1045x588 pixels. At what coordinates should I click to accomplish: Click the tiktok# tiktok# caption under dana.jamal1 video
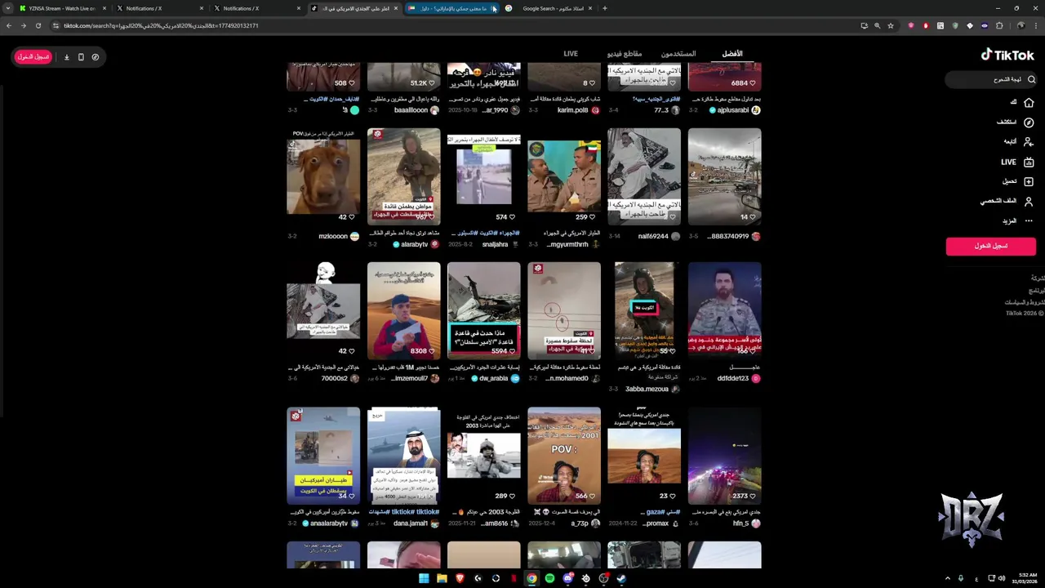pyautogui.click(x=415, y=512)
